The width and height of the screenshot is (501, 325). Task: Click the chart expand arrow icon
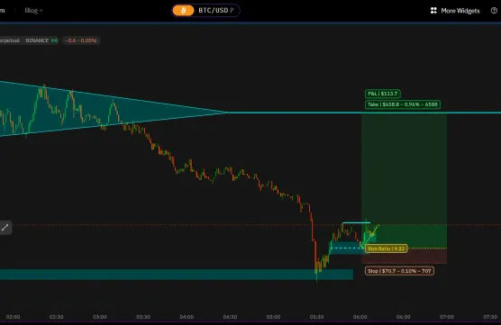click(x=5, y=228)
